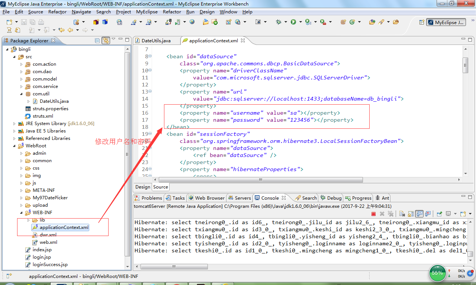Terminate the running console process with the red stop button
The image size is (476, 285).
coord(374,214)
